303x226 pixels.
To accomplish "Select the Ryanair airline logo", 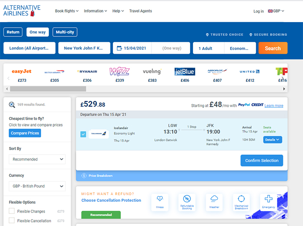I will tap(87, 71).
